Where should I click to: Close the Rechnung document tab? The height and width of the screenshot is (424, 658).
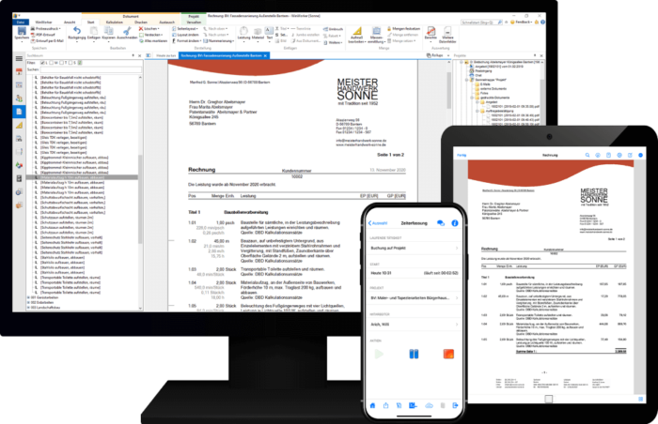[265, 55]
